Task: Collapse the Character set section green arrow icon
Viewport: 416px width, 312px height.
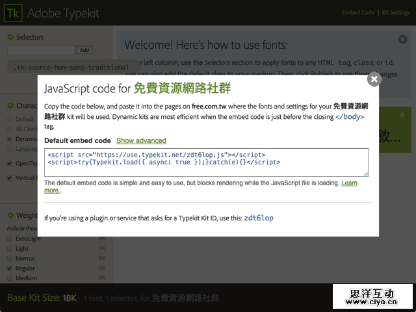Action: (x=10, y=106)
